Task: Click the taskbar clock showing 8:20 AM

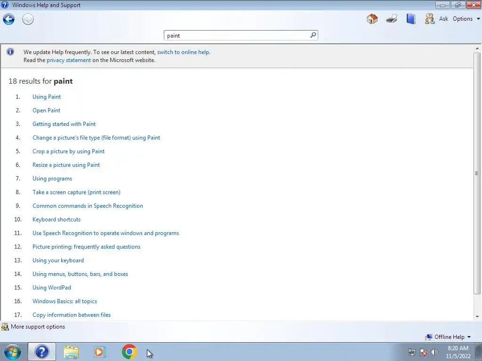Action: [458, 352]
